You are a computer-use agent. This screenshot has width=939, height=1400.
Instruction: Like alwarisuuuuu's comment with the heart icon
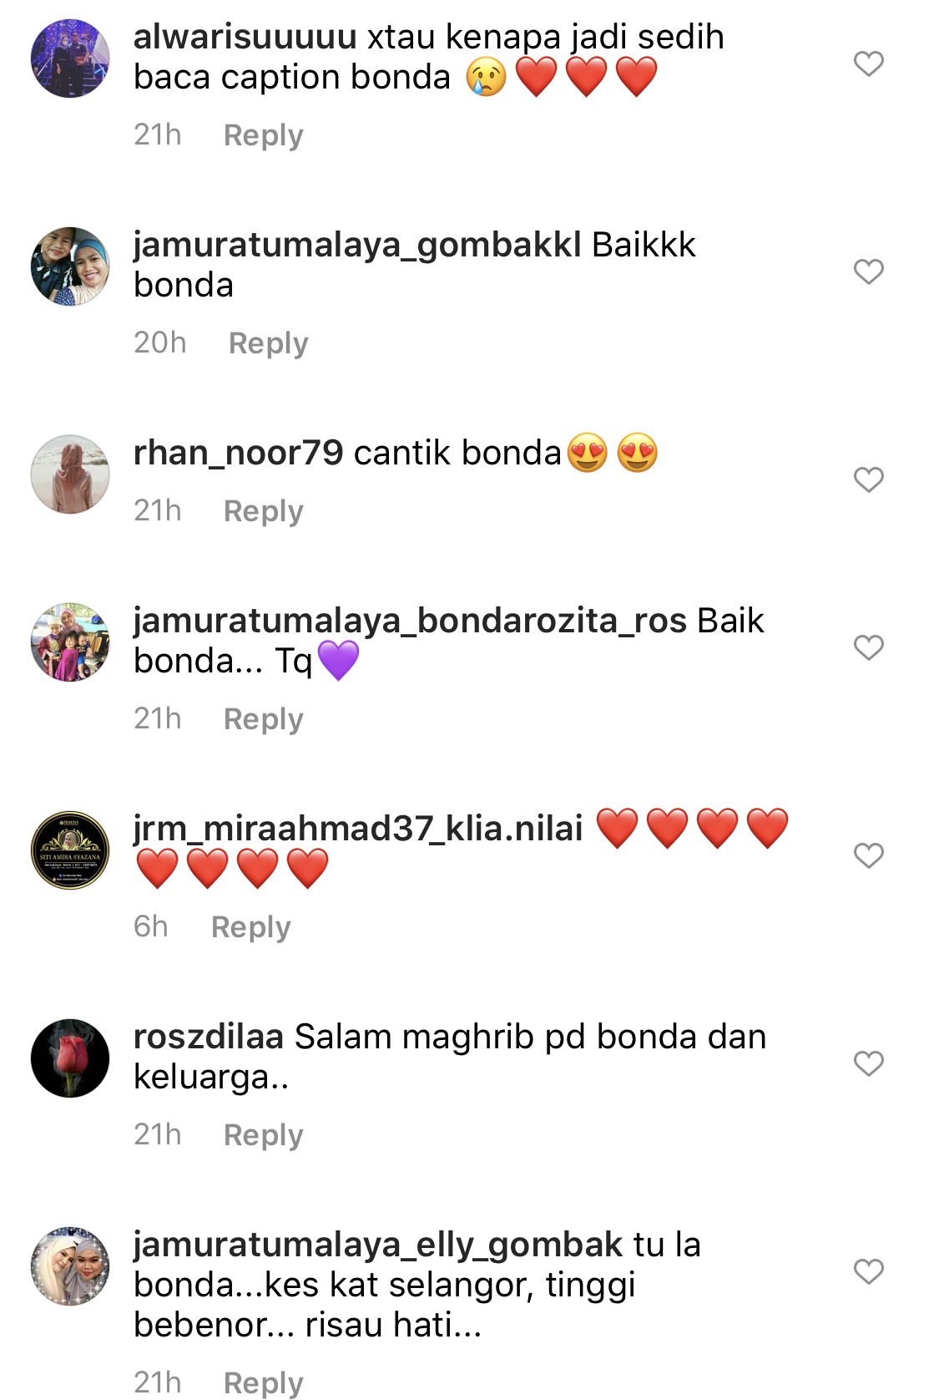coord(868,63)
